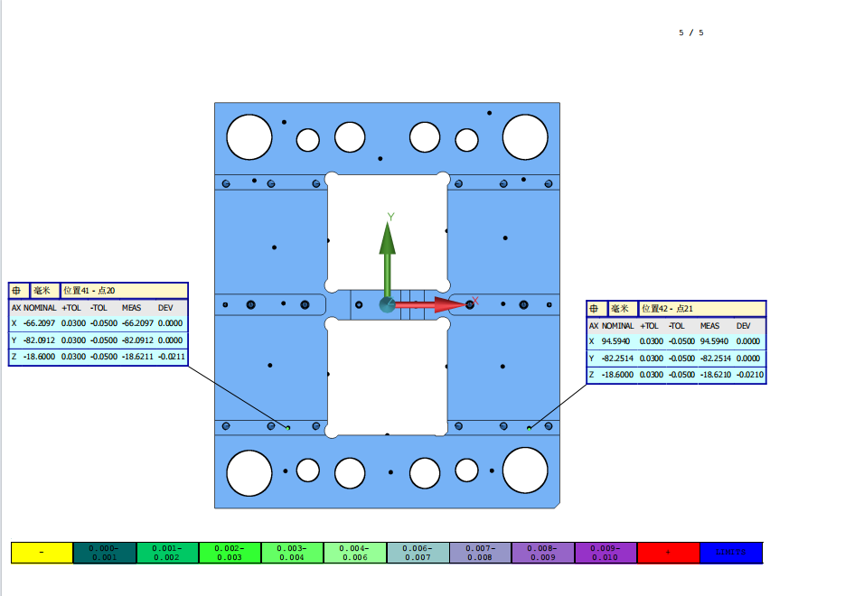
Task: Click the blue LIMITS swatch in the legend
Action: pyautogui.click(x=731, y=553)
